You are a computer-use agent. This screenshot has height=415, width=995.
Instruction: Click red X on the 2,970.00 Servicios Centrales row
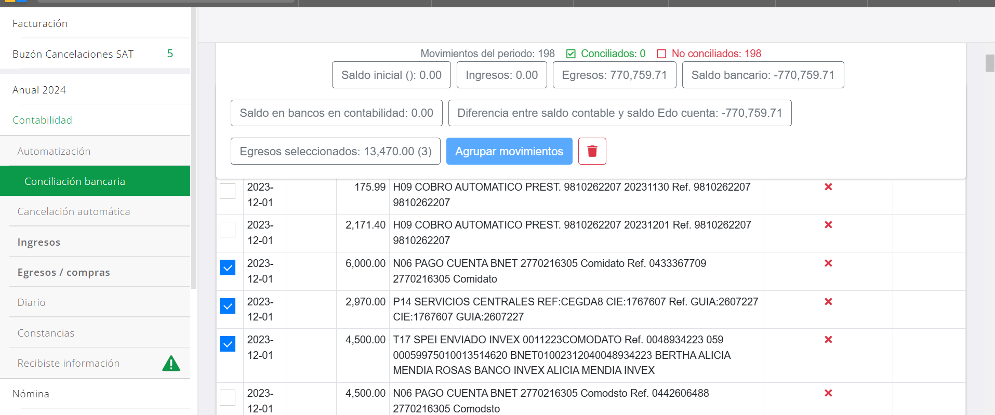(828, 302)
